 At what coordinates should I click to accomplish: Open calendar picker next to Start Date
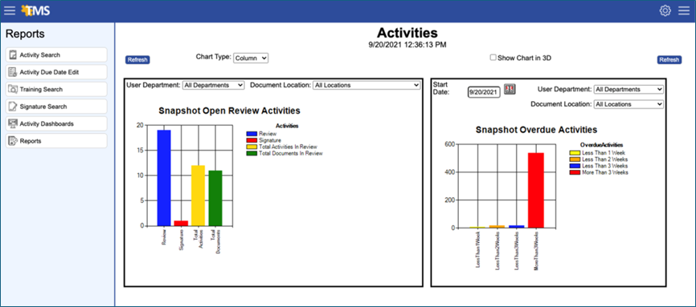click(510, 90)
